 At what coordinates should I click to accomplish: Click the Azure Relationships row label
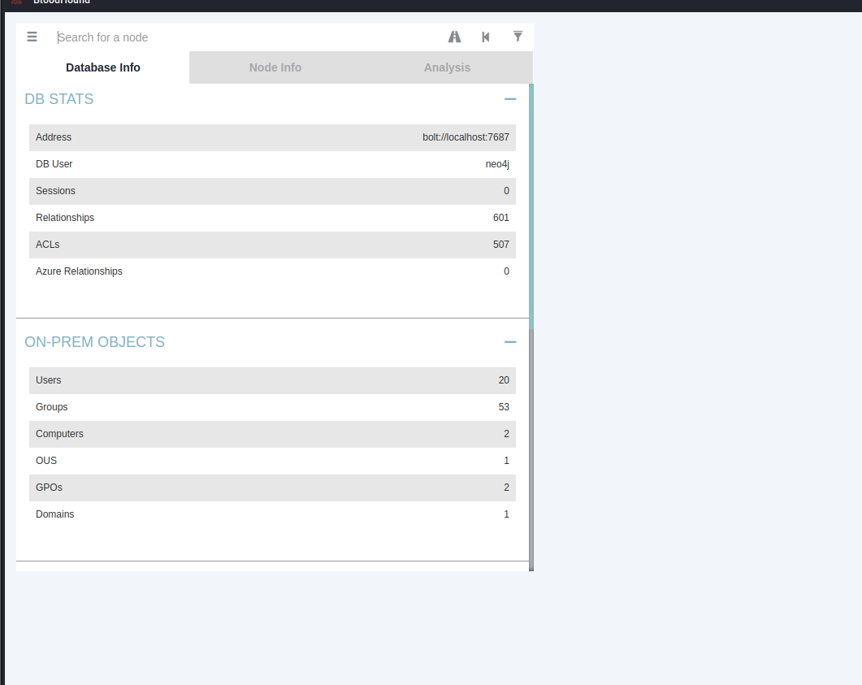click(79, 271)
